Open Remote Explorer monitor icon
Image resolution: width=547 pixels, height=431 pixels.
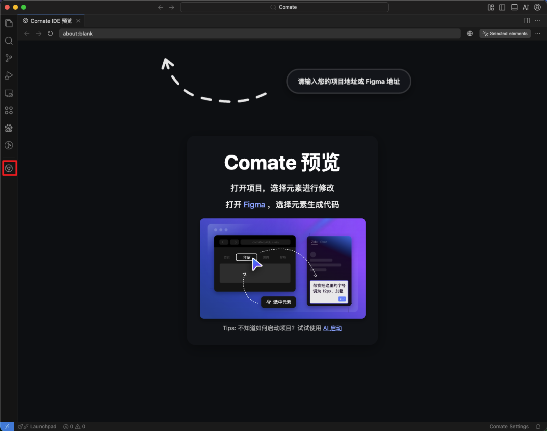coord(9,93)
